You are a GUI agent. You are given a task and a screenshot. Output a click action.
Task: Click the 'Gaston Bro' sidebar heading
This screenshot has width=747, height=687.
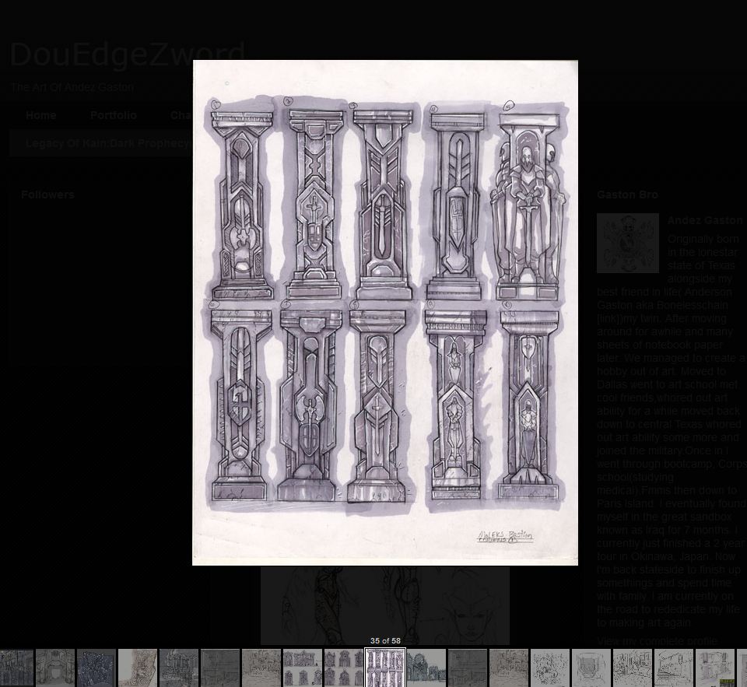[627, 195]
